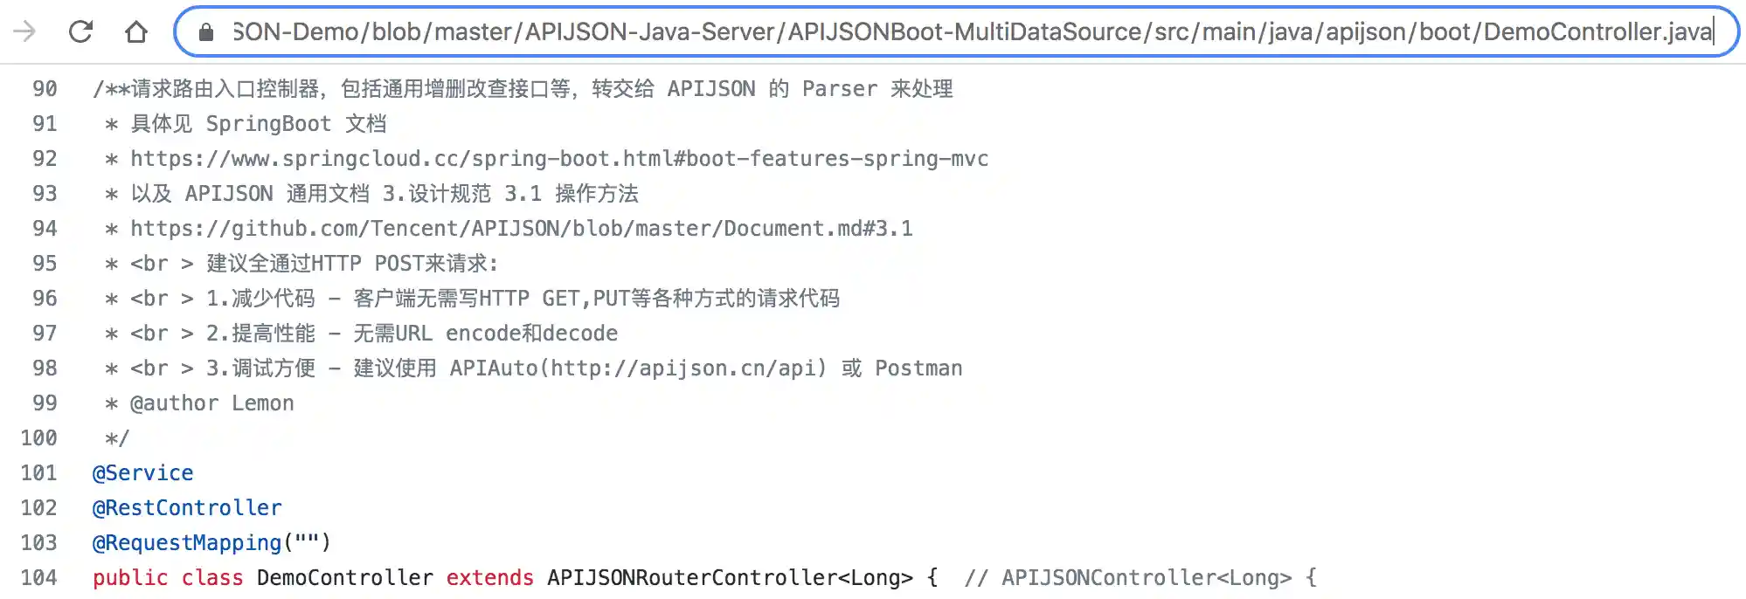Go to the browser home page
This screenshot has height=599, width=1746.
click(135, 32)
